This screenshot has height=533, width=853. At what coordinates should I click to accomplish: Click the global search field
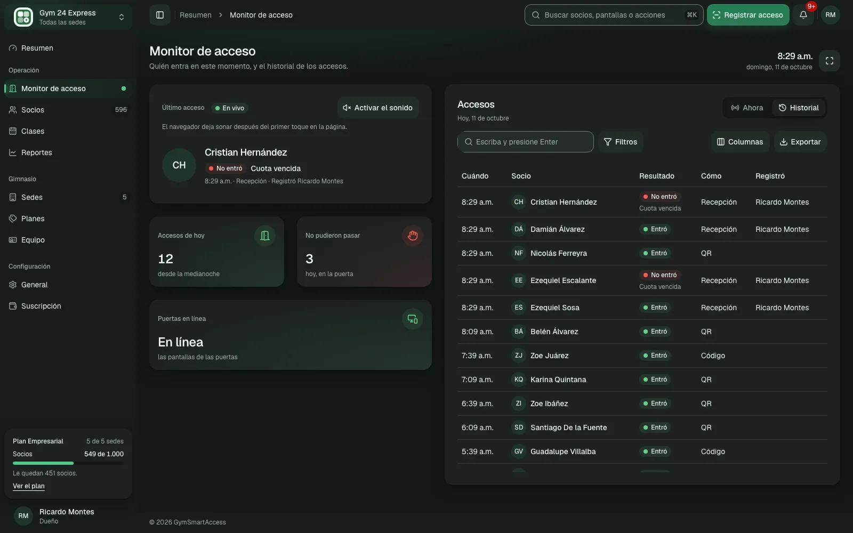click(x=614, y=15)
